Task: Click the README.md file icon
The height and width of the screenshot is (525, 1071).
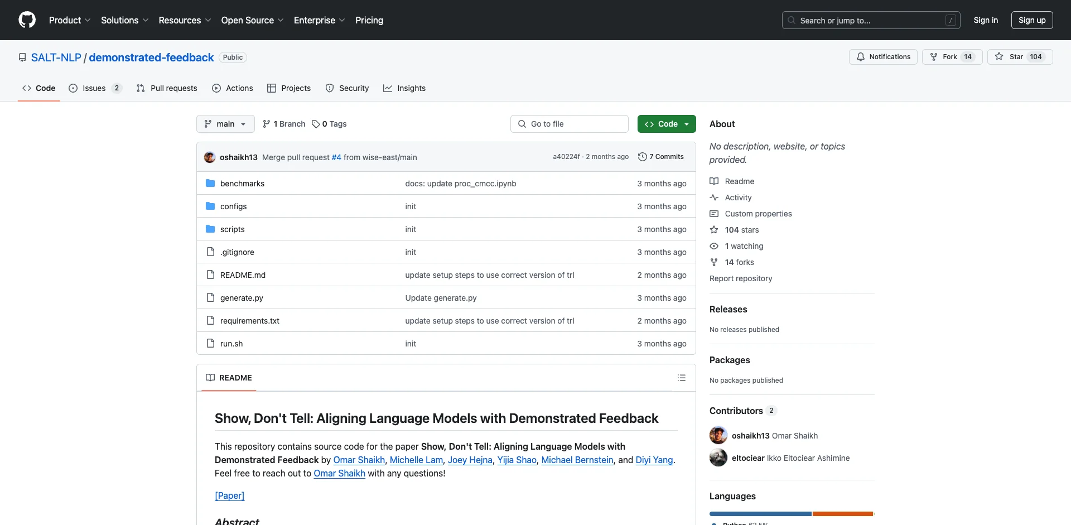Action: coord(210,274)
